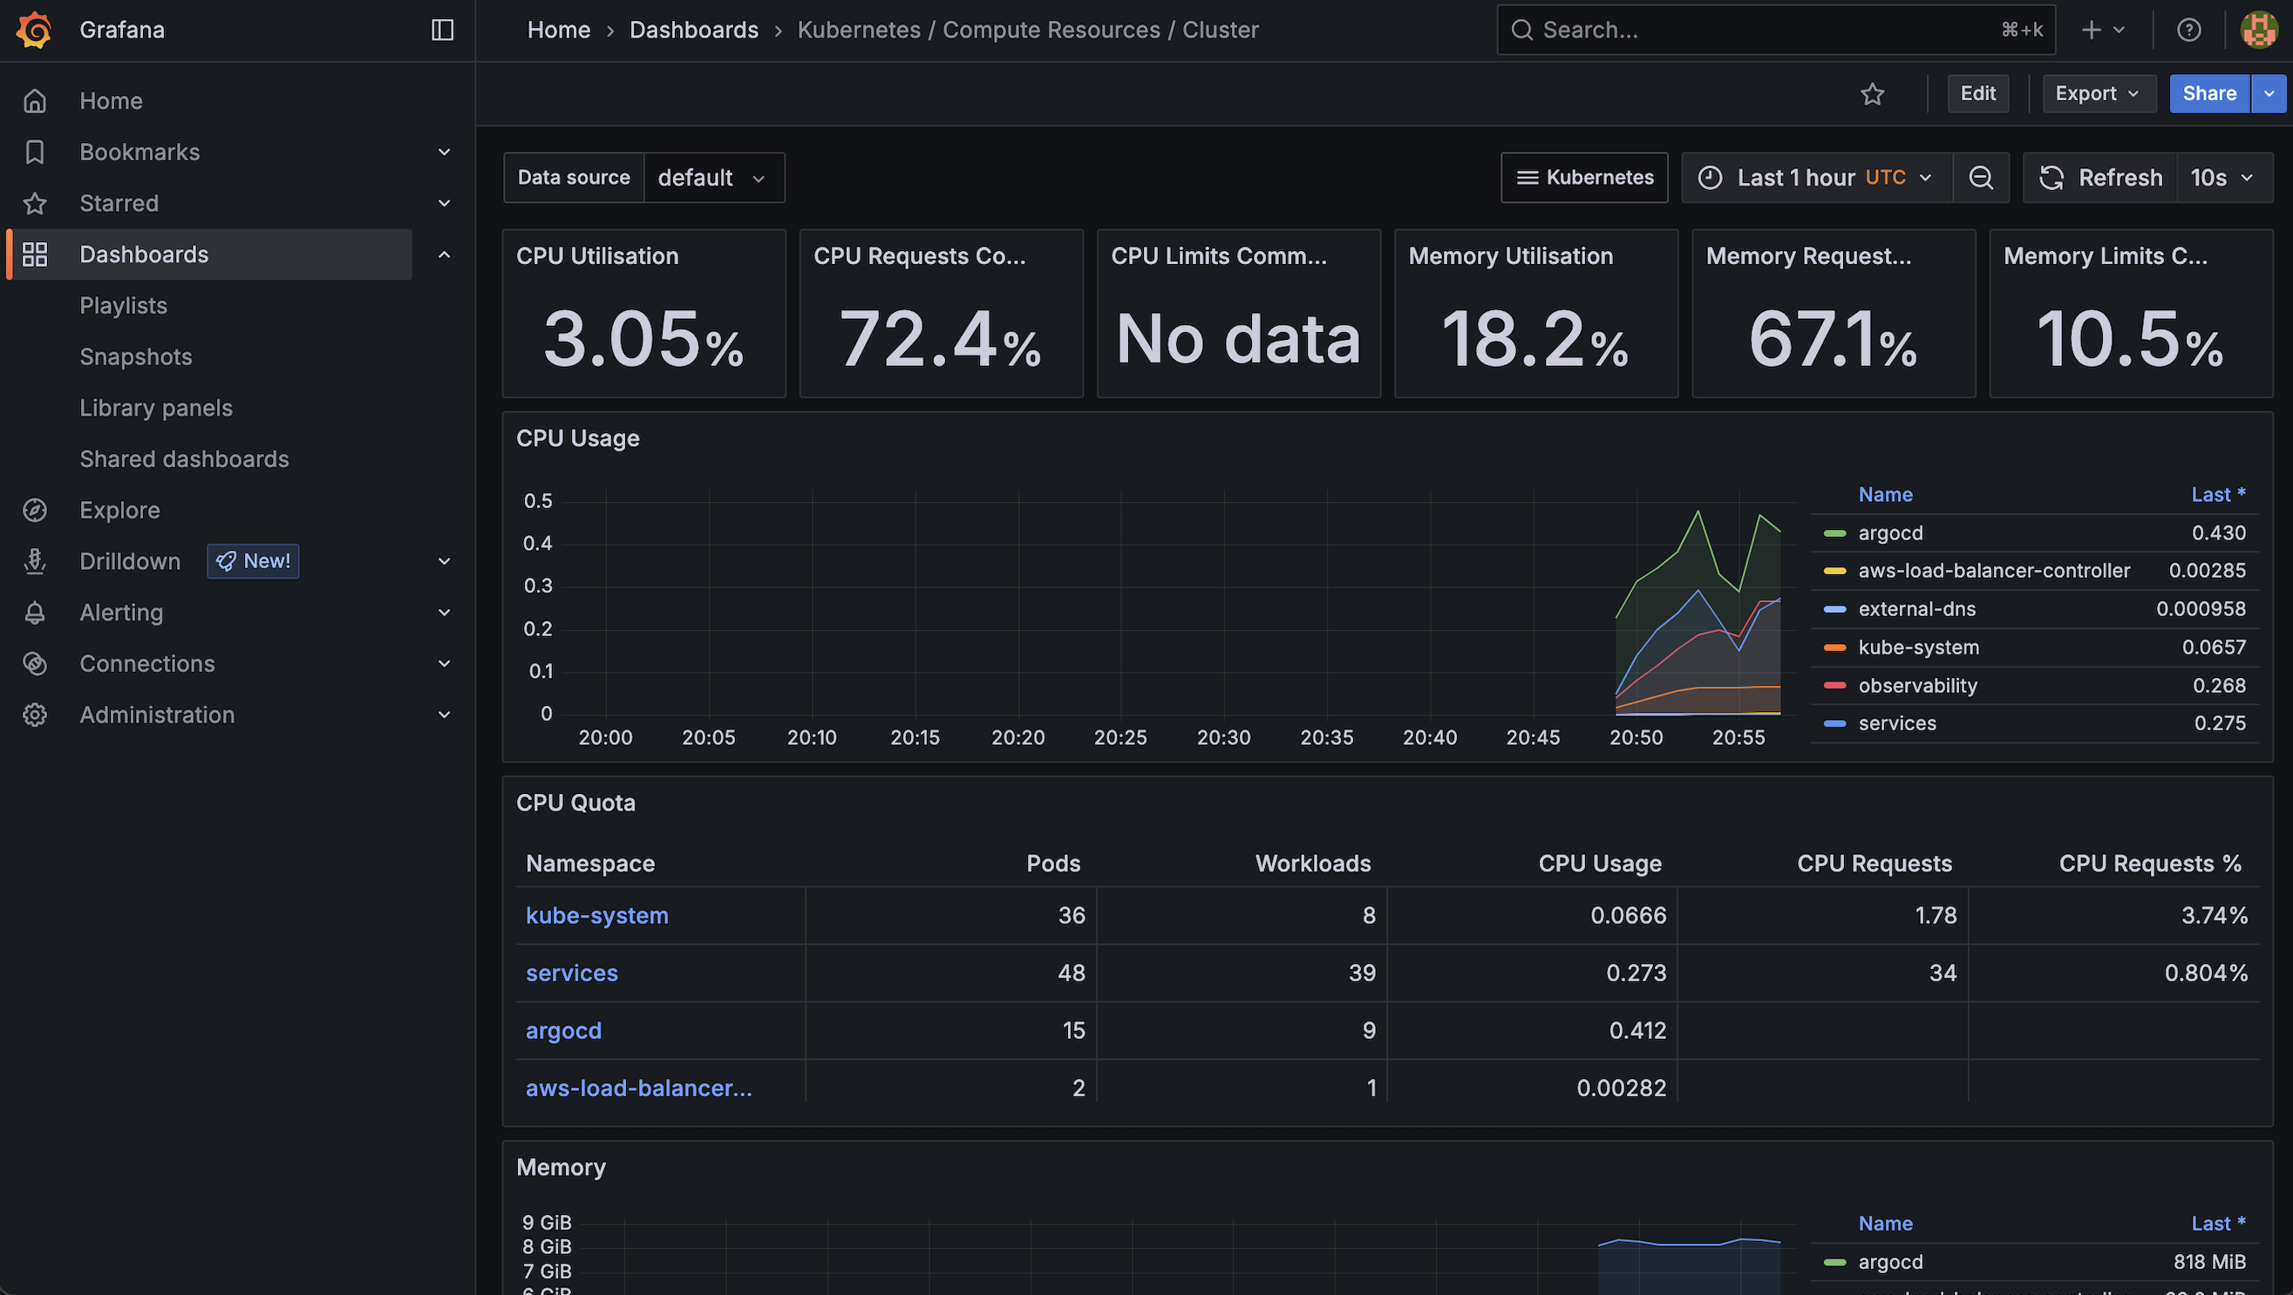
Task: Open the Help question mark icon
Action: tap(2189, 30)
